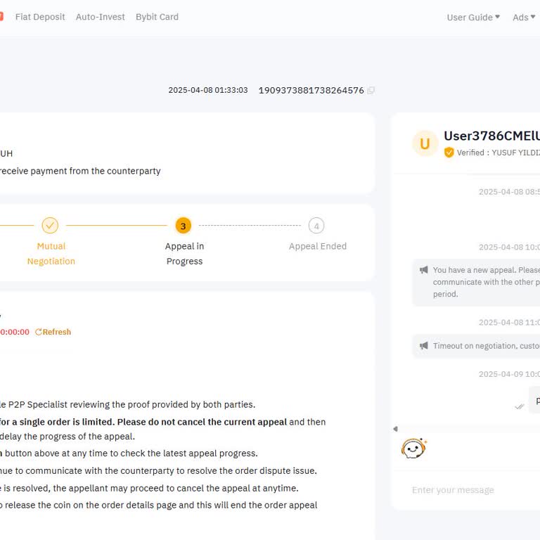Click the Mutual Negotiation step label
Screen dimensions: 540x540
click(x=51, y=254)
